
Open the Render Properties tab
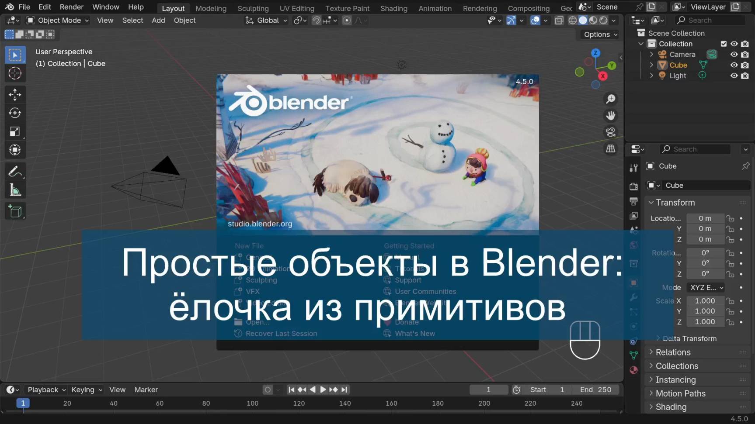pos(633,186)
